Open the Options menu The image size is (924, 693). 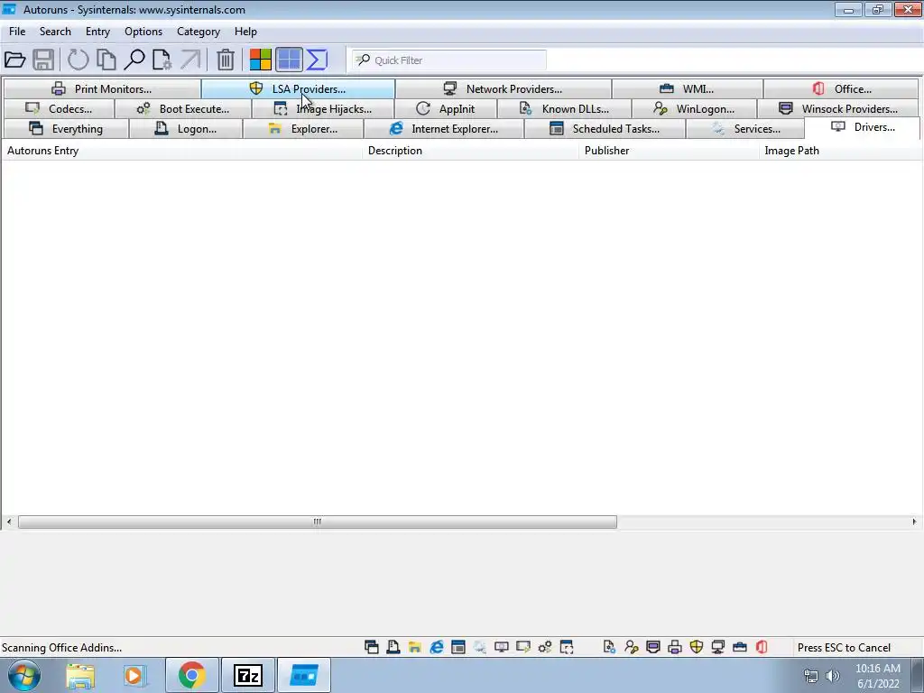143,32
